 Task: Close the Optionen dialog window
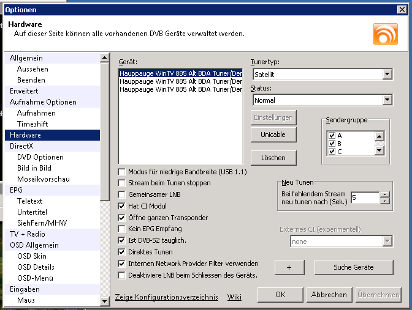pos(402,10)
